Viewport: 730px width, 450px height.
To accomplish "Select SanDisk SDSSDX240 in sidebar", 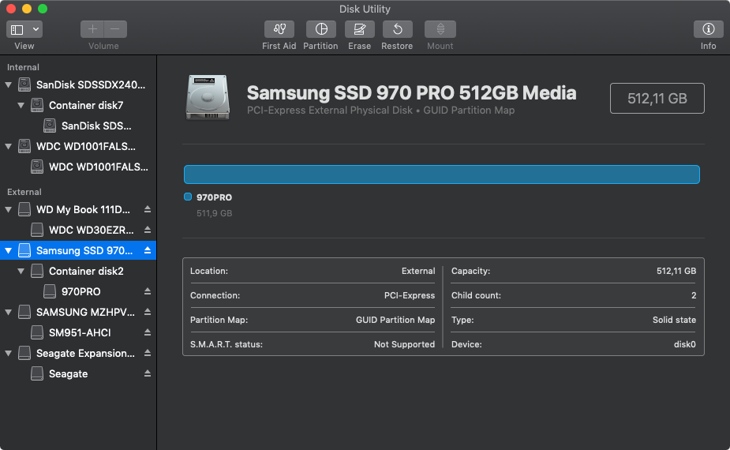I will (78, 84).
